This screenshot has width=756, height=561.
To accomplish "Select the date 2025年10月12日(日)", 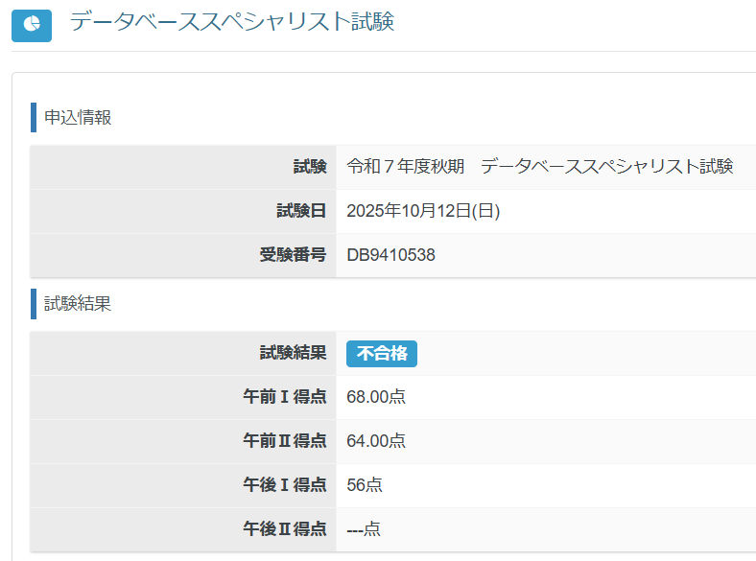I will click(423, 211).
